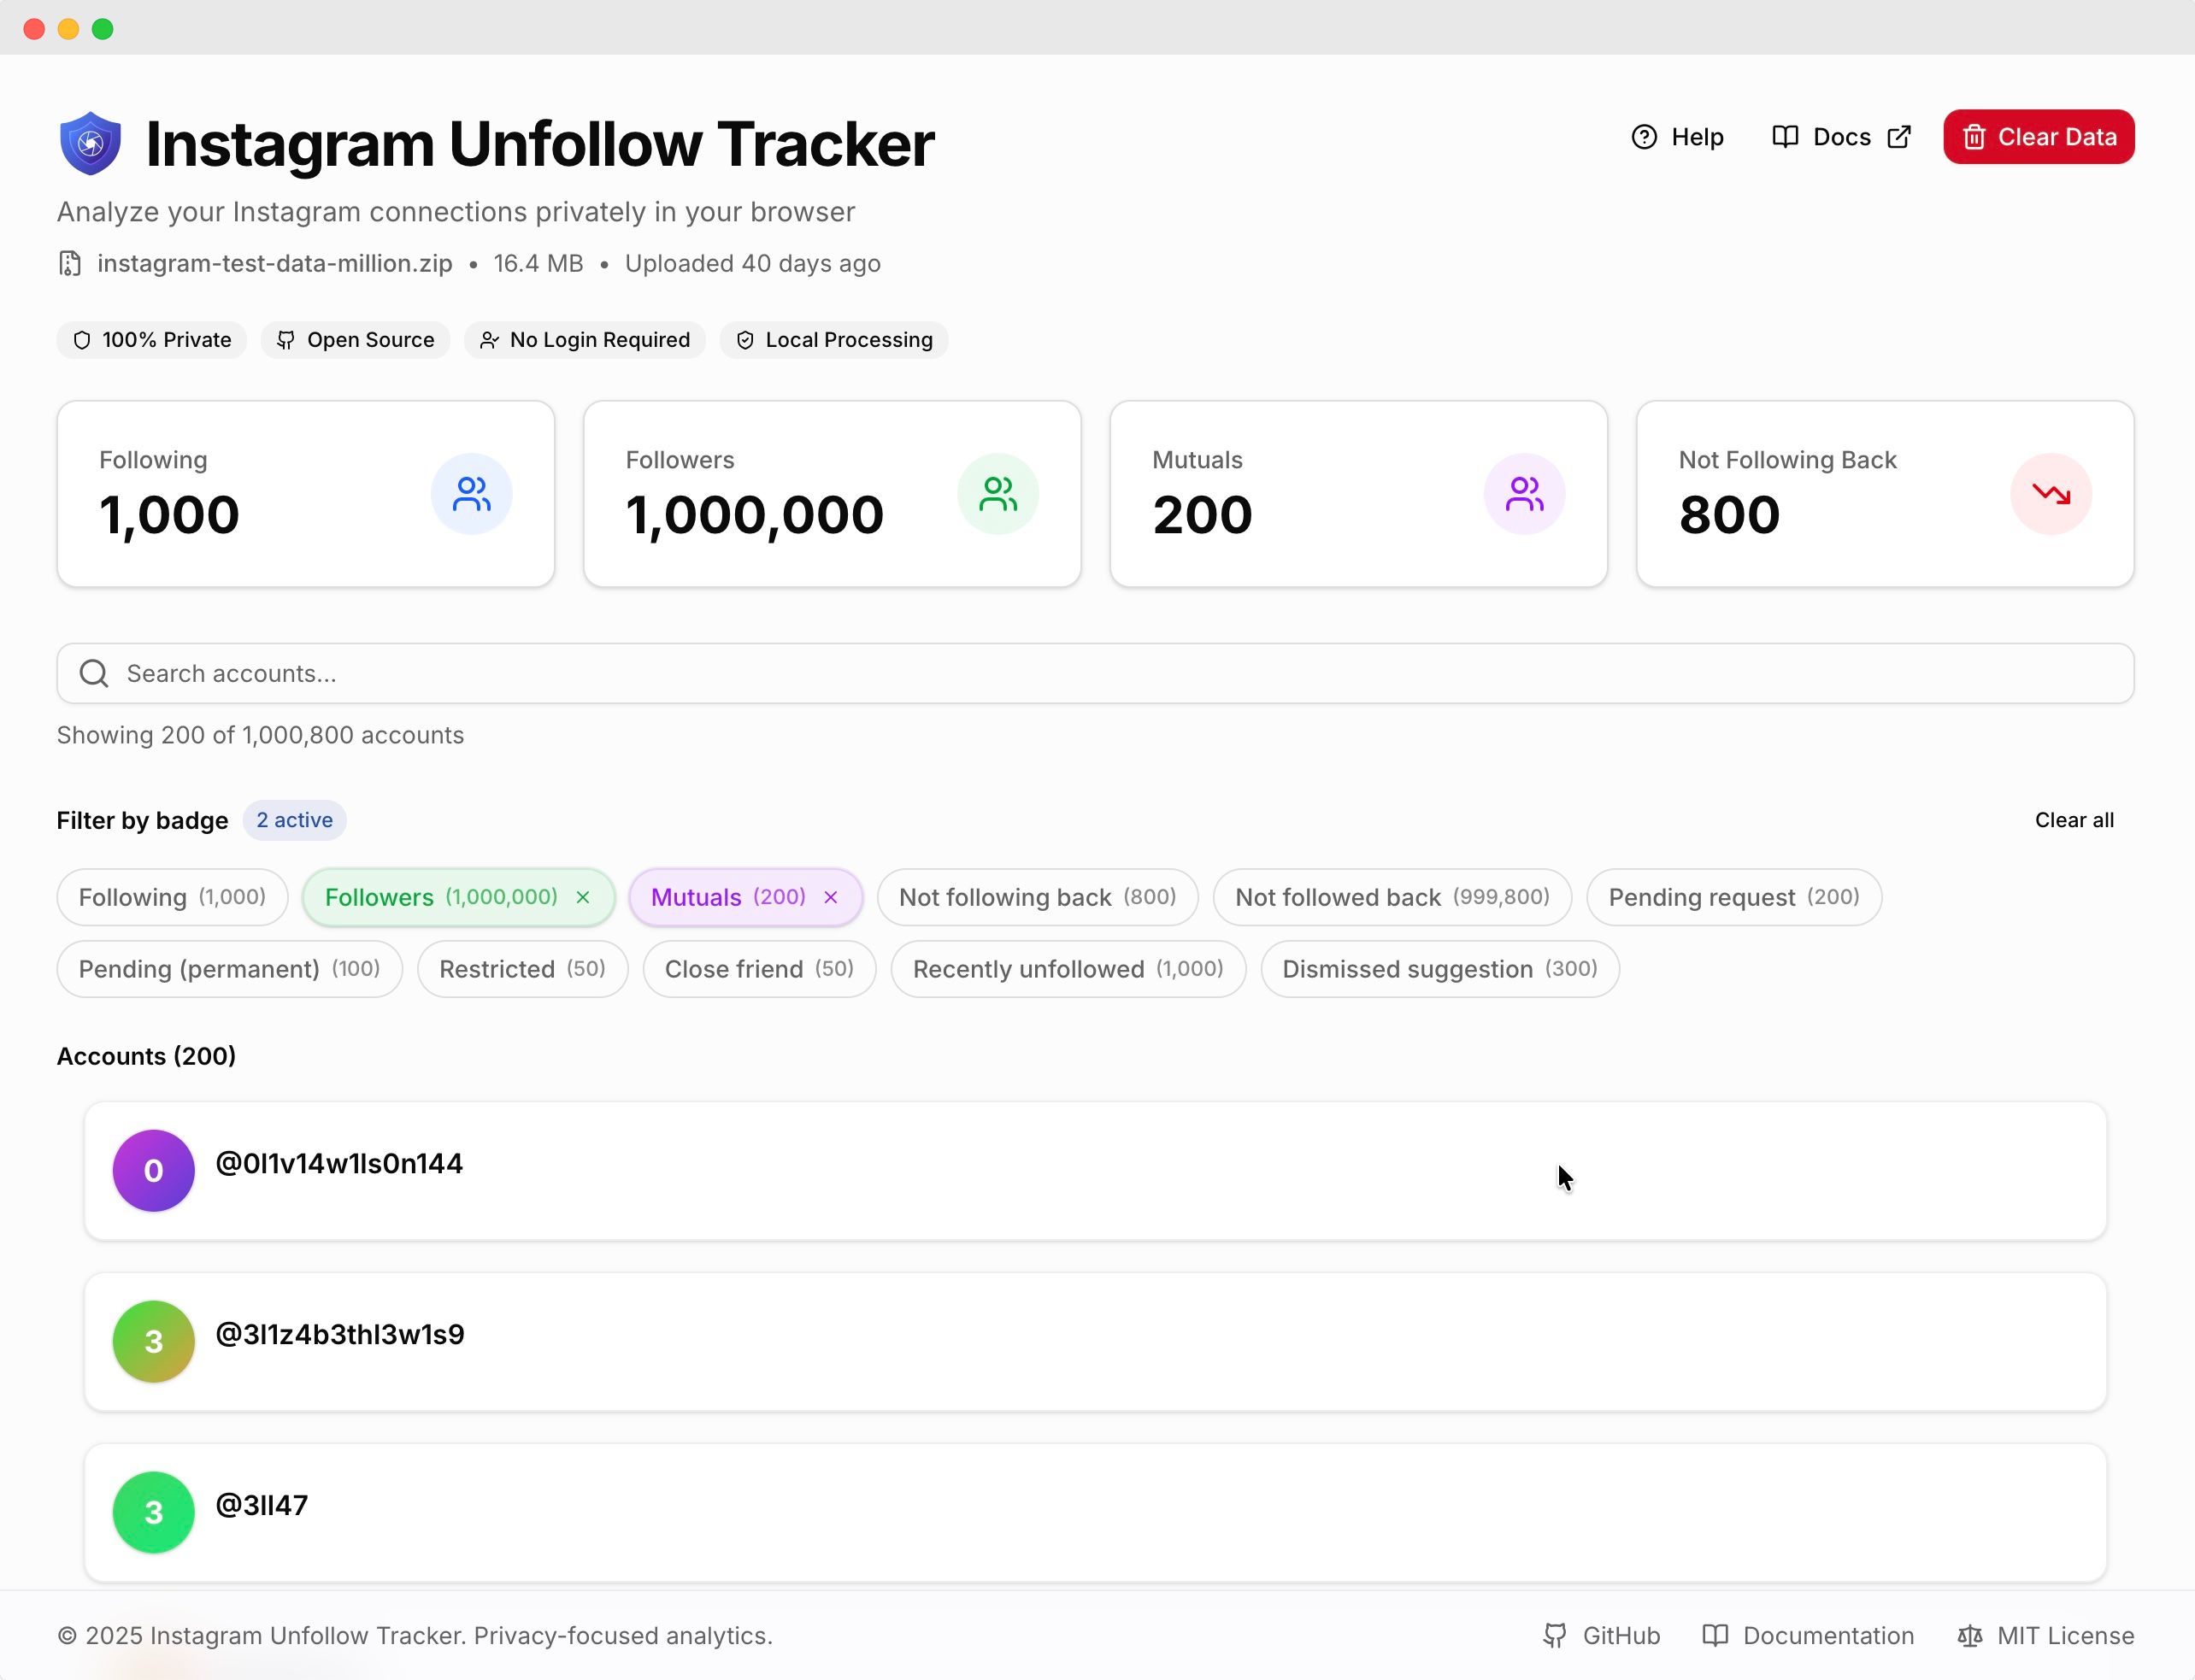Remove the active Followers filter
This screenshot has width=2195, height=1680.
click(583, 897)
